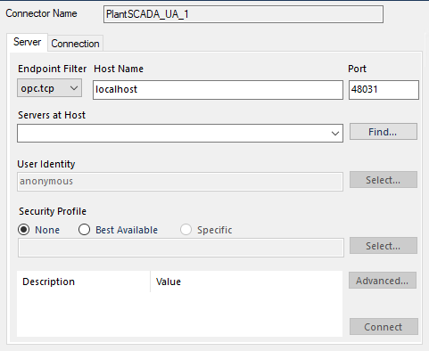Open the Advanced... settings button

[x=383, y=281]
